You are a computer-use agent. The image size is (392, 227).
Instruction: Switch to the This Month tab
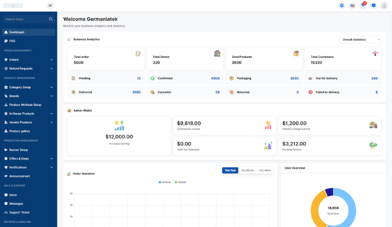(x=247, y=170)
